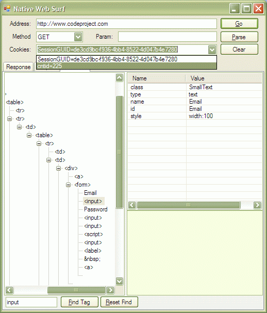Collapse the form node

(68, 185)
